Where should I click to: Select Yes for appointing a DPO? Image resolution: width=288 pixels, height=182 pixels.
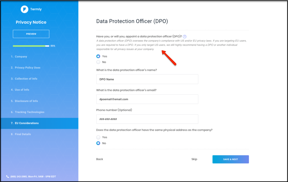tap(98, 56)
